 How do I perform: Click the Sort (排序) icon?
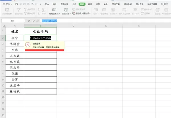44,11
